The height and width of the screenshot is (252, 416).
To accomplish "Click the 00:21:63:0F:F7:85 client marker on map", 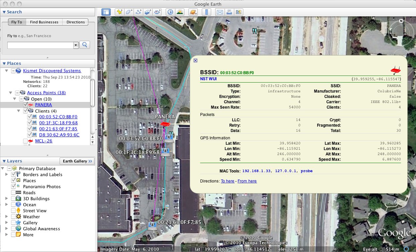I will point(152,225).
